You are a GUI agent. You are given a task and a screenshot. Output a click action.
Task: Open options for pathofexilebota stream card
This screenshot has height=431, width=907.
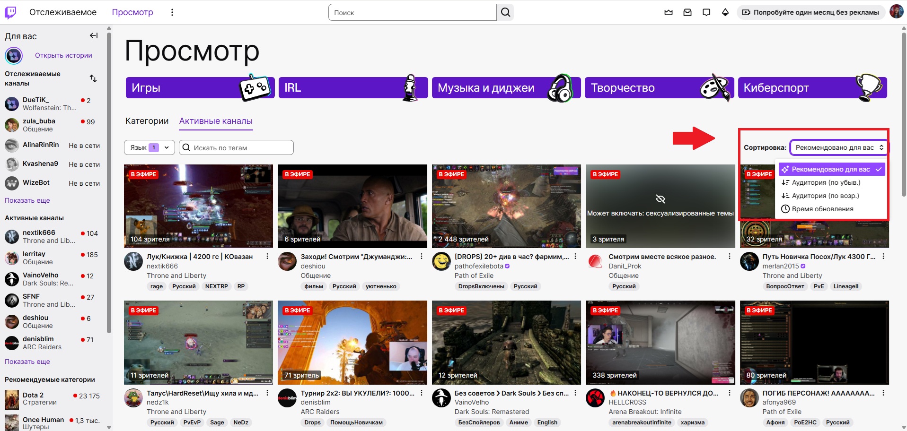(575, 257)
